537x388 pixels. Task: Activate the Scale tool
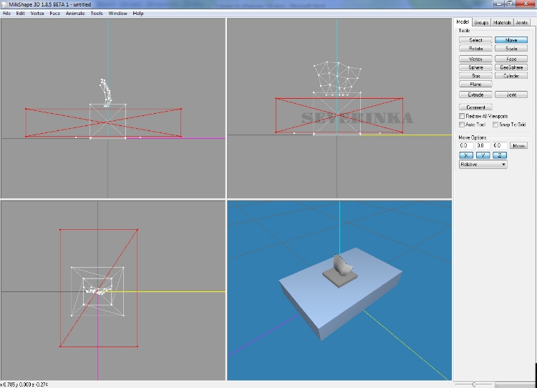pos(511,49)
